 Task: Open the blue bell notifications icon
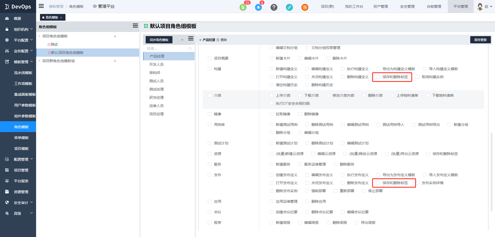tap(258, 7)
